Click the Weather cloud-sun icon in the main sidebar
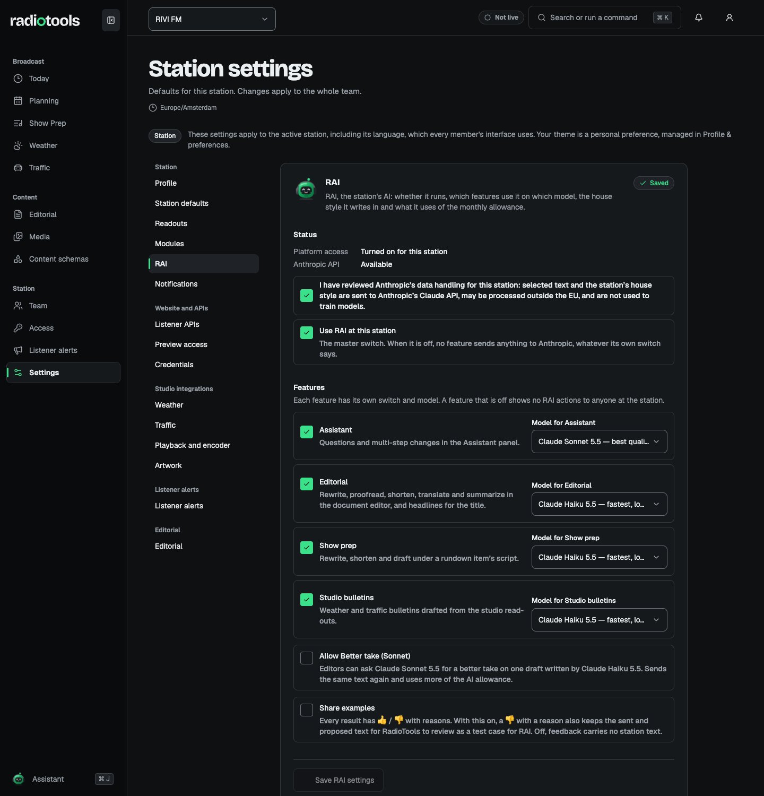 point(18,145)
